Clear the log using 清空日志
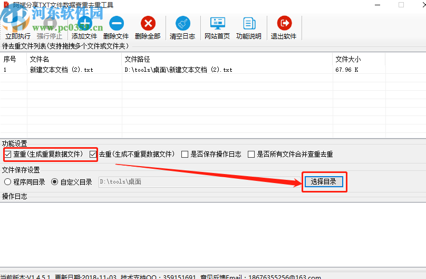 pyautogui.click(x=182, y=28)
